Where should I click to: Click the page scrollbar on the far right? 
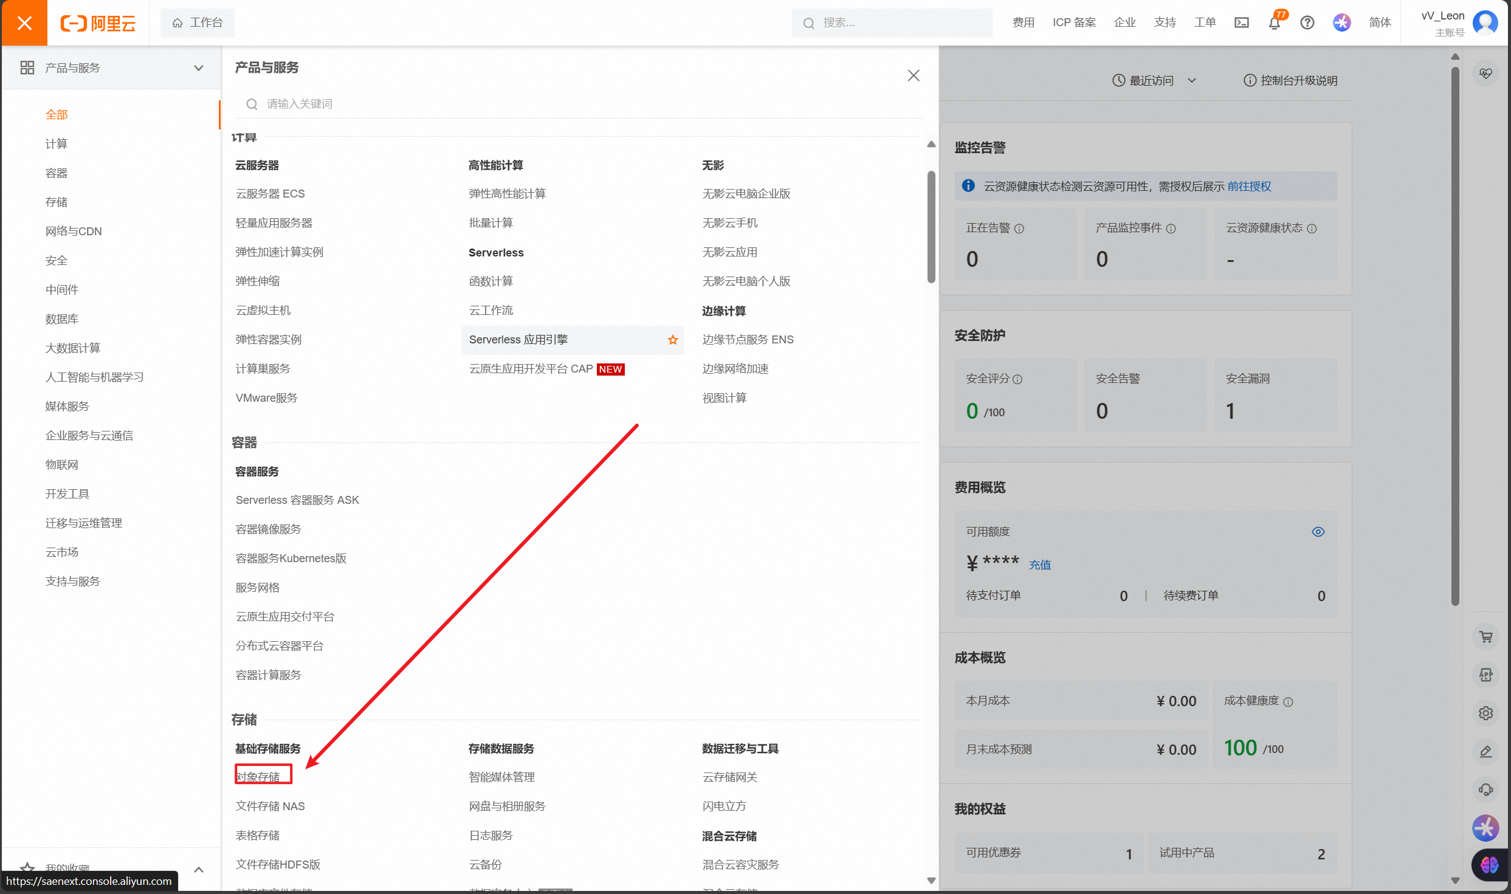1455,336
